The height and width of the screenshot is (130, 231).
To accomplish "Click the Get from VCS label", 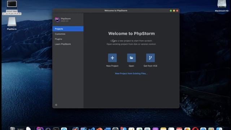I will click(x=151, y=66).
